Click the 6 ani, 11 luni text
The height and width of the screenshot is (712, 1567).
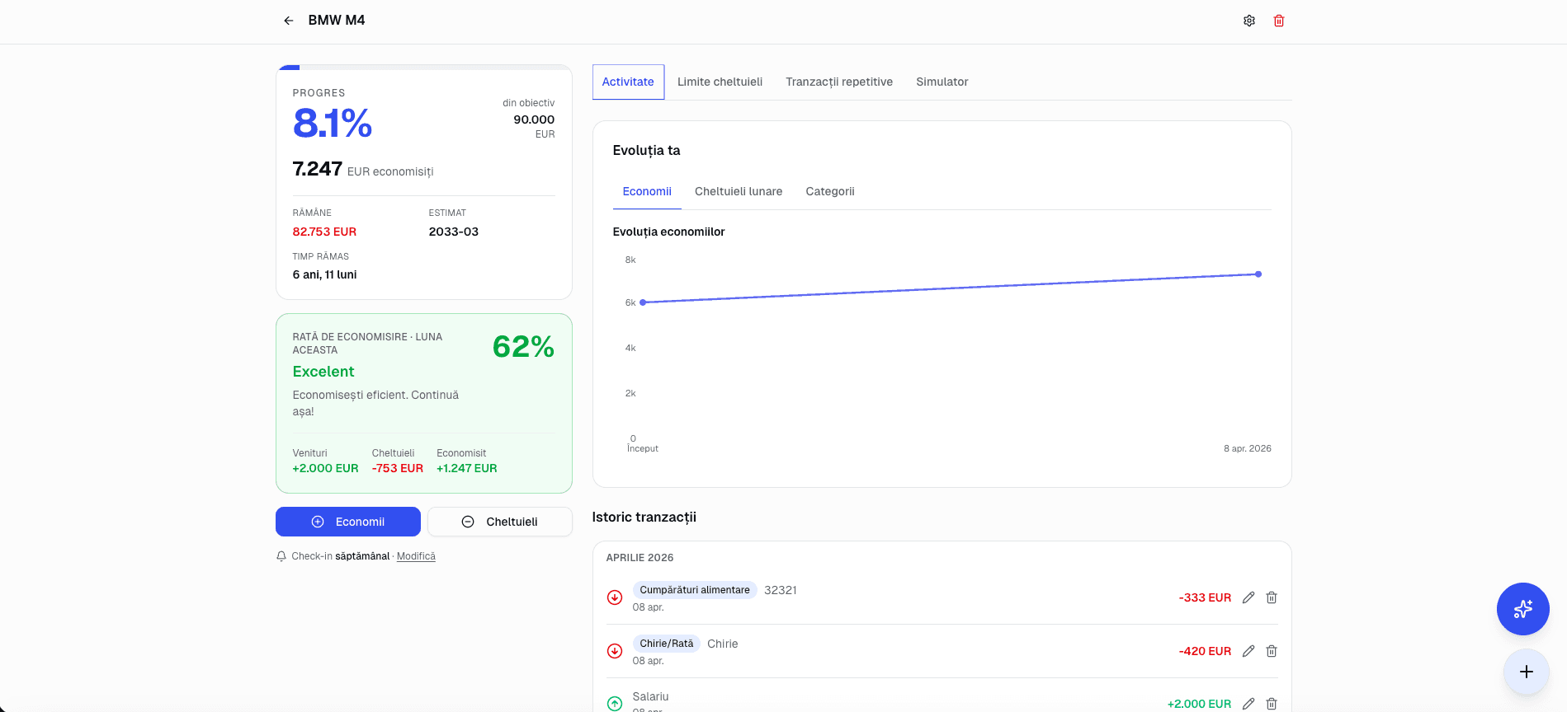pos(325,274)
